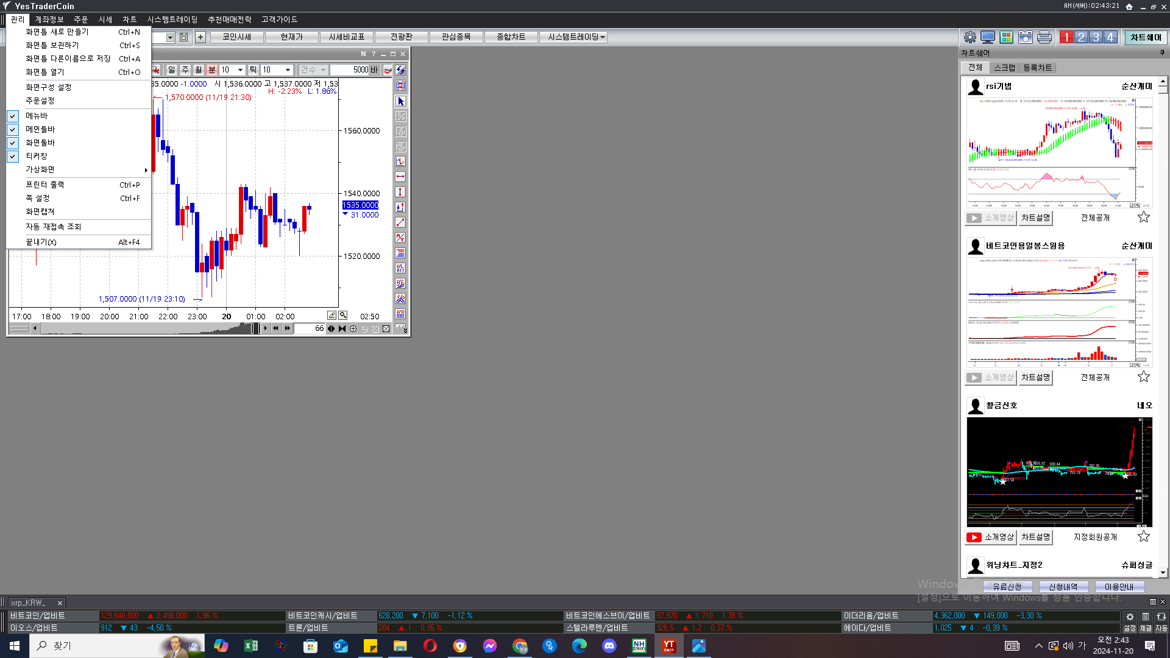Open the YT coin app in taskbar

[x=668, y=646]
